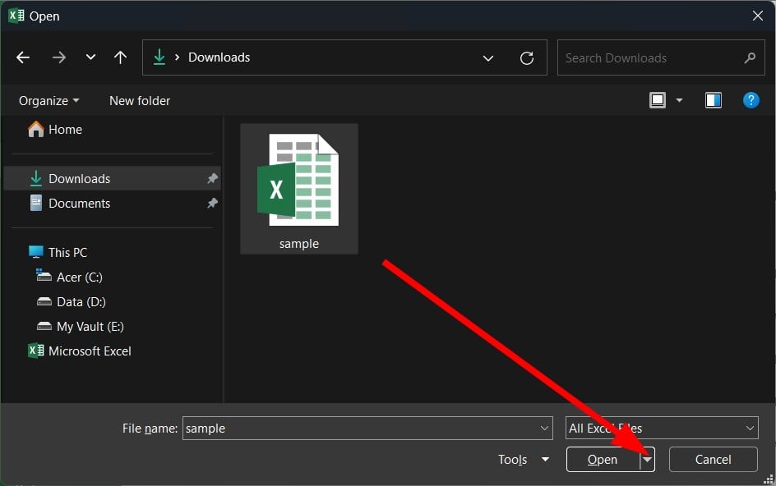Refresh the Downloads folder view
The width and height of the screenshot is (776, 486).
[x=527, y=58]
